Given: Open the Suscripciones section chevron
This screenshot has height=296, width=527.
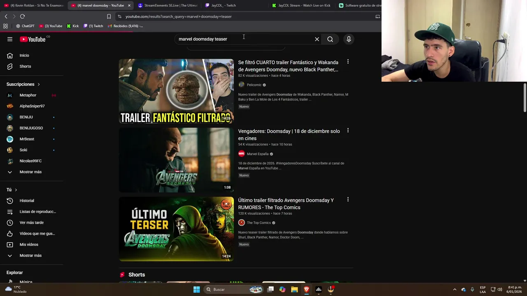Looking at the screenshot, I should click(x=39, y=84).
